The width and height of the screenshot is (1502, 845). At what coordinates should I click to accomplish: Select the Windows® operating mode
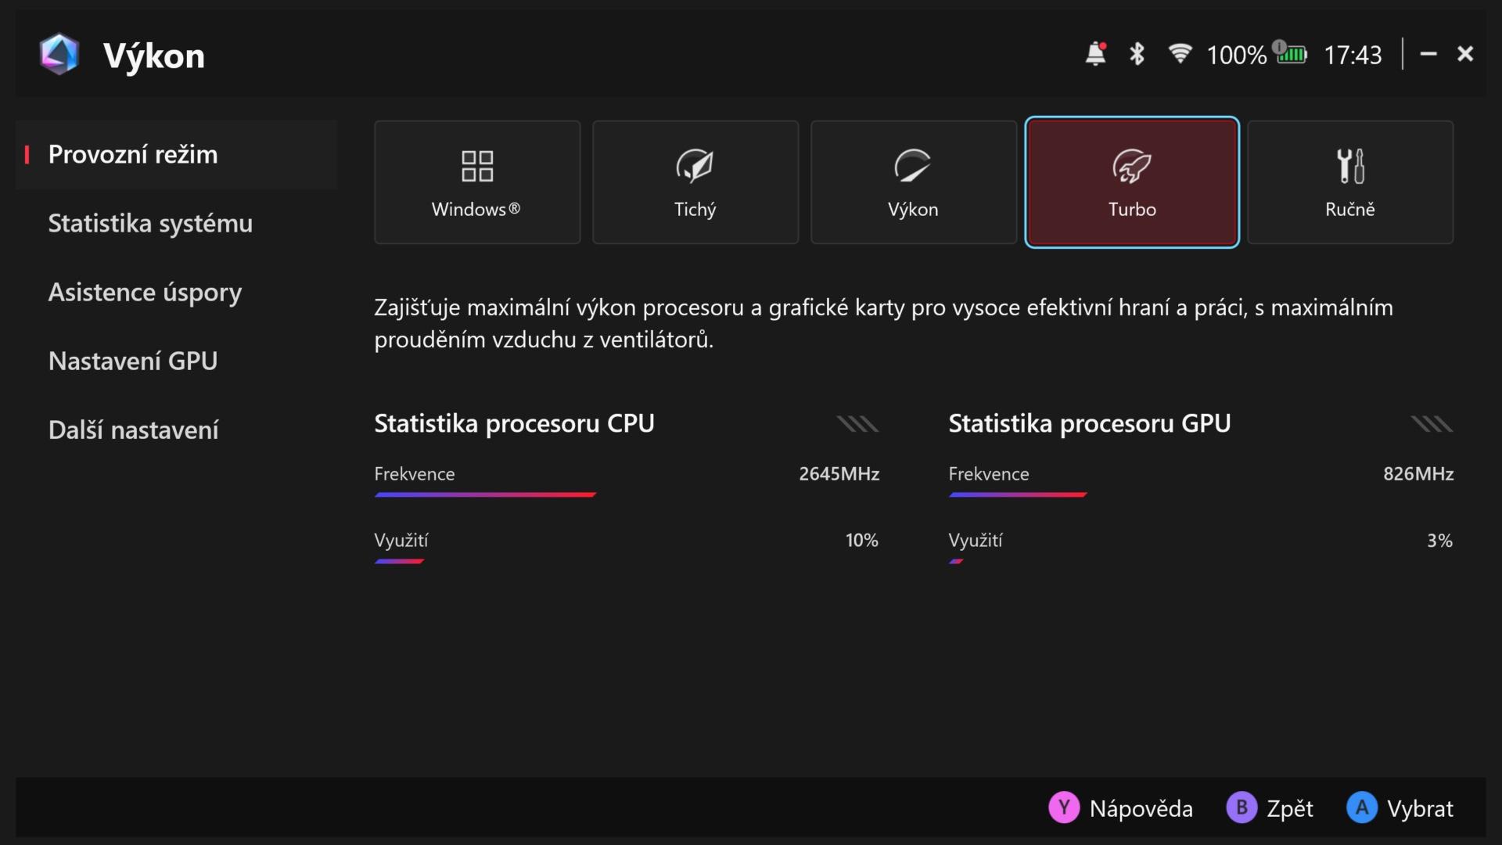[x=476, y=182]
